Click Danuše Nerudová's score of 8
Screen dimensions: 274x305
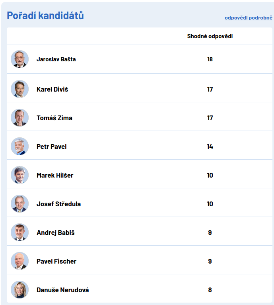tap(210, 290)
